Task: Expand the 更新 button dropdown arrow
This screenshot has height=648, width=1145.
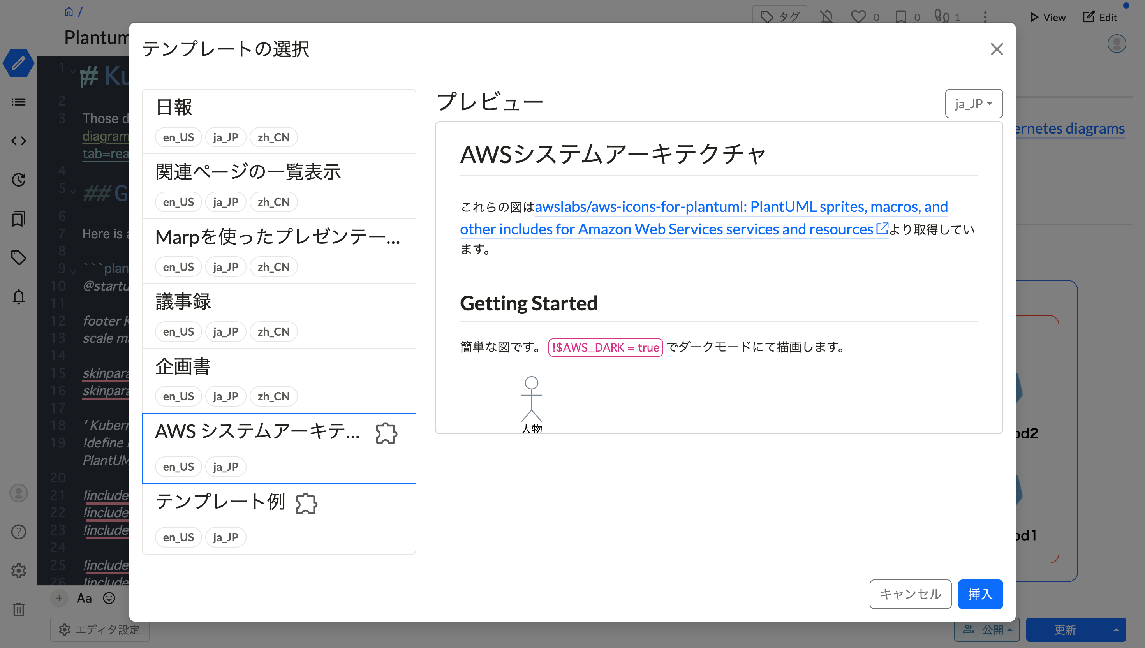Action: [1116, 630]
